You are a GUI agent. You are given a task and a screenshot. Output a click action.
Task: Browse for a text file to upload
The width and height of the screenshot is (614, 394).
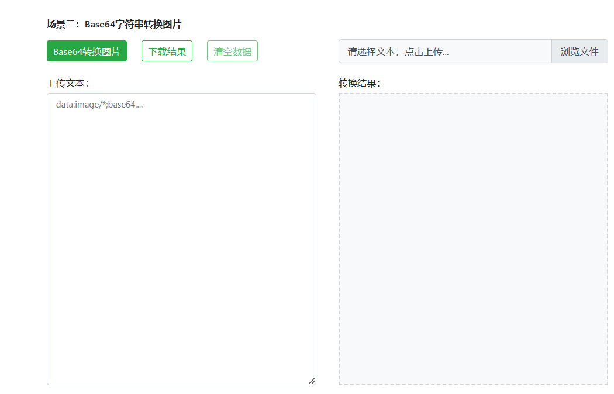click(x=579, y=51)
